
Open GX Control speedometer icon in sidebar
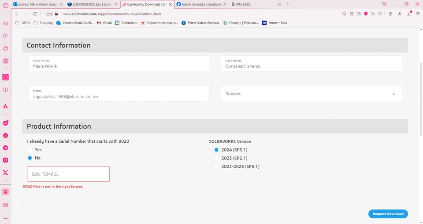click(5, 36)
